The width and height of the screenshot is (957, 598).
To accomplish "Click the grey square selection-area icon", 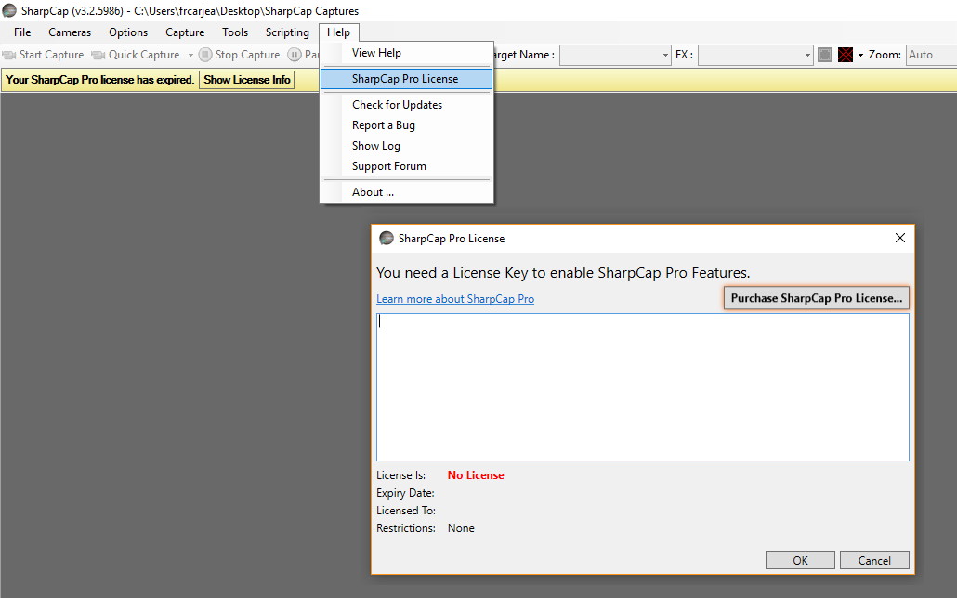I will [824, 55].
